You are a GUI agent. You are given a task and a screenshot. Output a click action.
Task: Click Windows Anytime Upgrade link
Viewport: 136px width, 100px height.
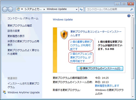24,92
